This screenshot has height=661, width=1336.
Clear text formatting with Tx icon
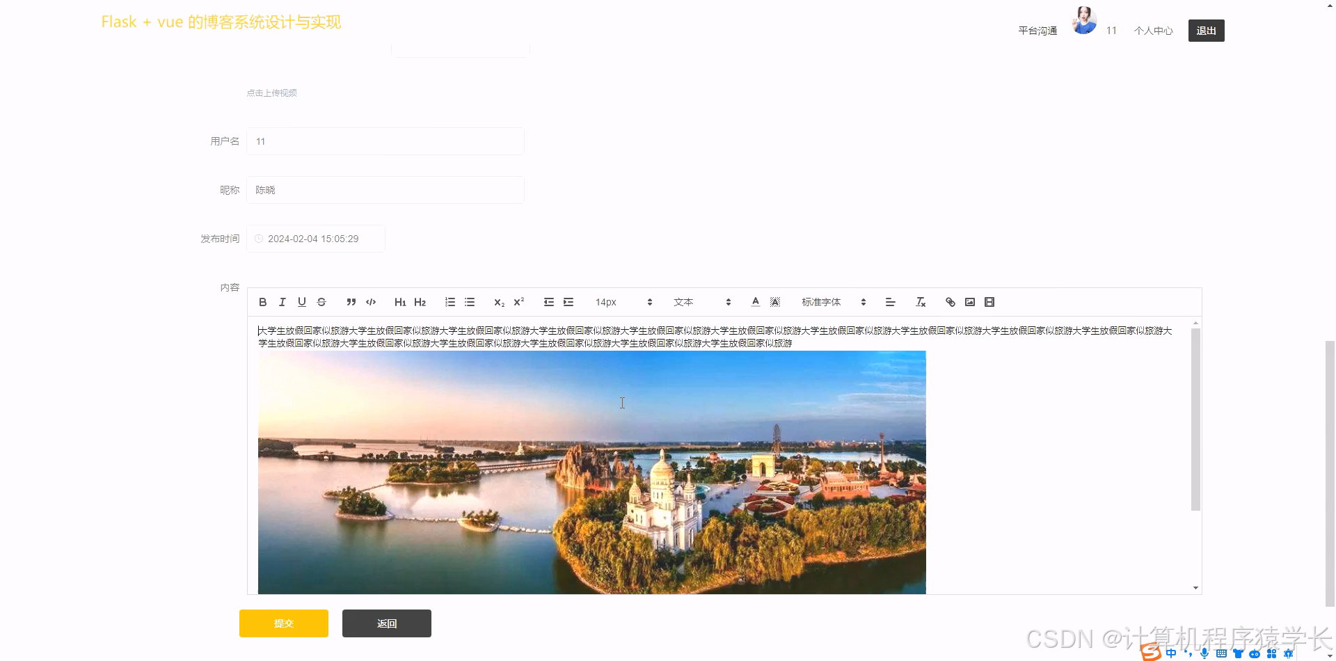coord(921,302)
